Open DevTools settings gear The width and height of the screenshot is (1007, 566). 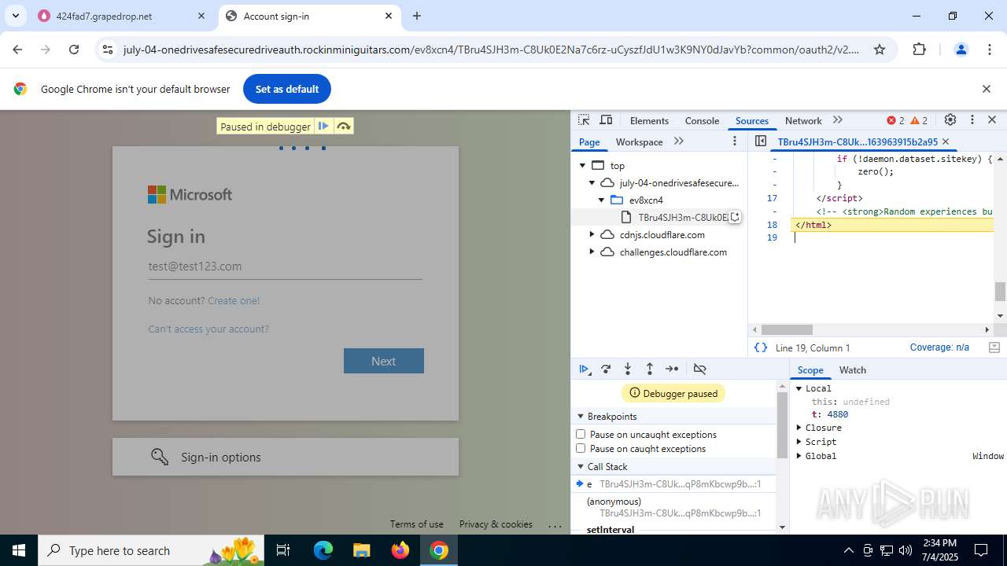click(950, 120)
